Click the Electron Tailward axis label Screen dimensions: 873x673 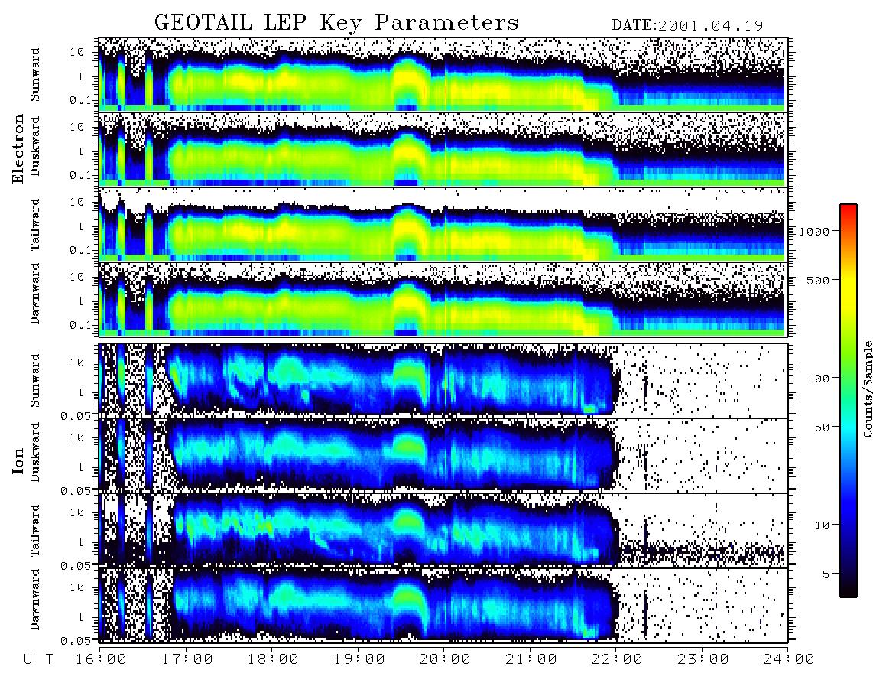coord(35,225)
